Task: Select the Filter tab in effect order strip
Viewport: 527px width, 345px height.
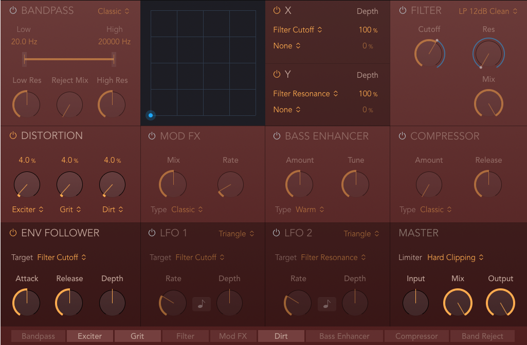Action: tap(185, 336)
